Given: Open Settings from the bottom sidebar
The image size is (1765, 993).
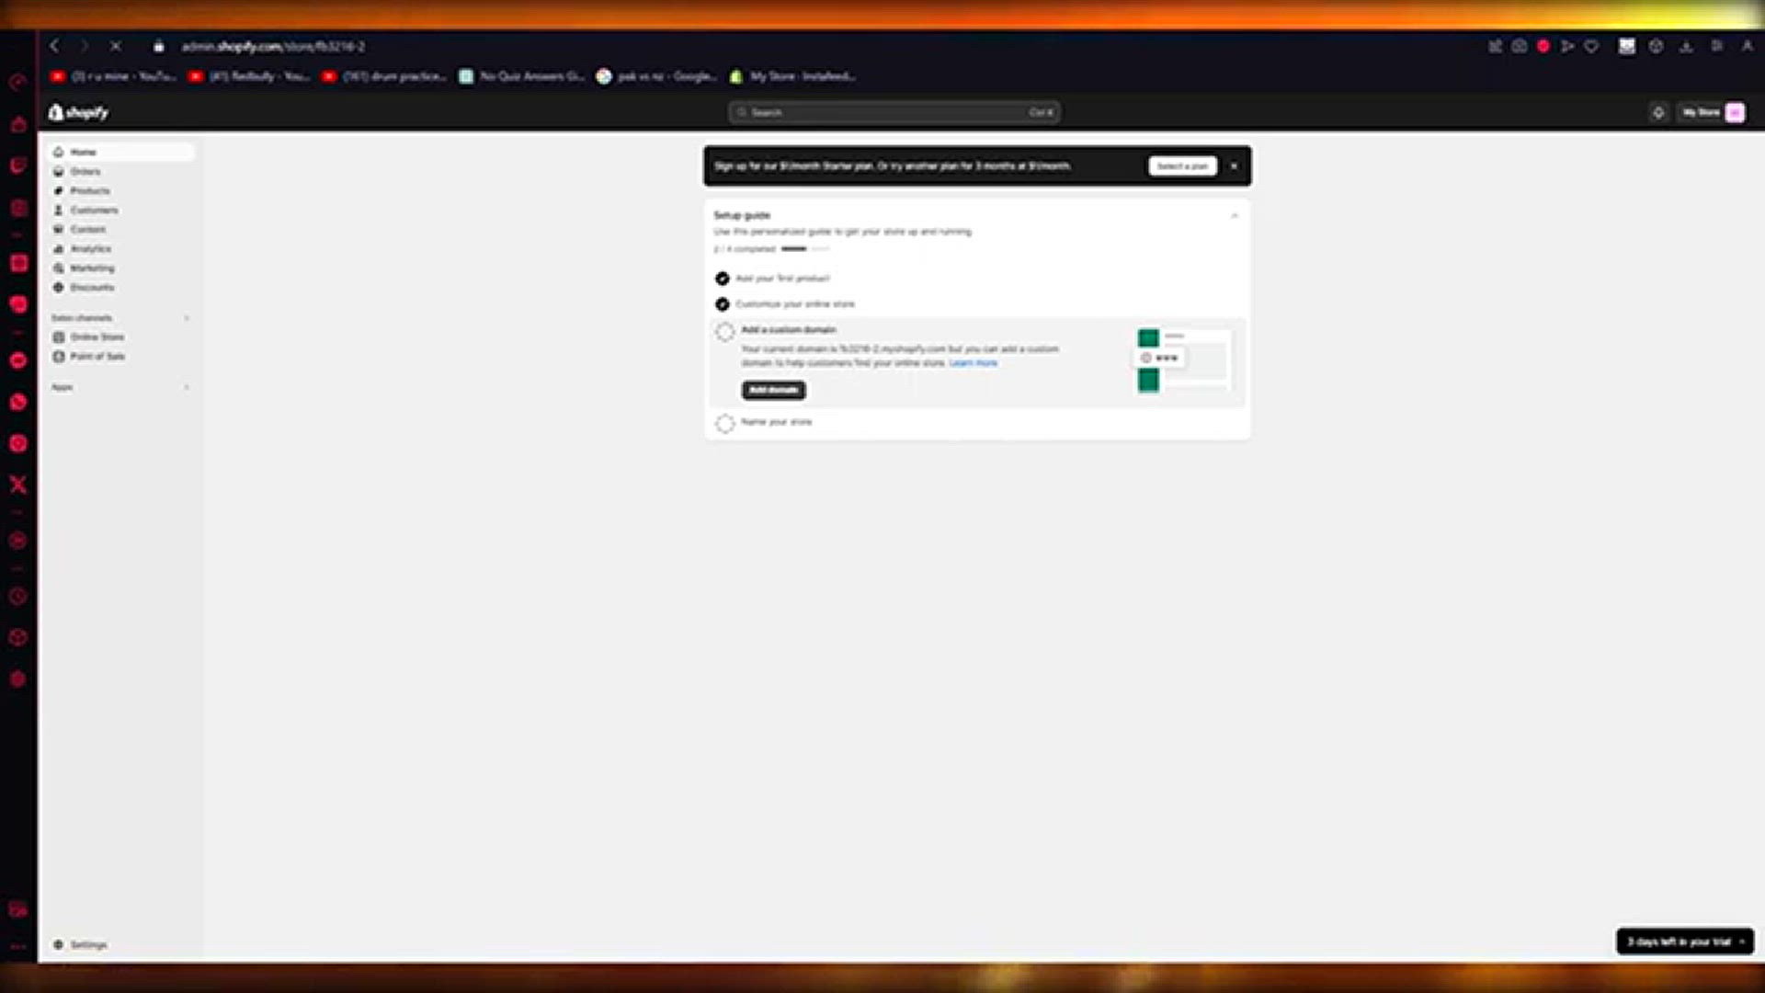Looking at the screenshot, I should click(87, 944).
